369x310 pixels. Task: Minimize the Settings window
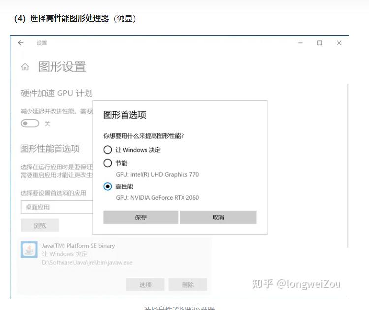[x=301, y=43]
